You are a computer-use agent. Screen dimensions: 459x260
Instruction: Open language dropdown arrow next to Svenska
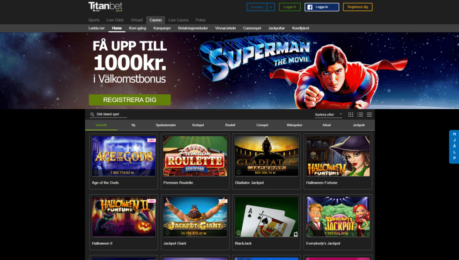271,7
